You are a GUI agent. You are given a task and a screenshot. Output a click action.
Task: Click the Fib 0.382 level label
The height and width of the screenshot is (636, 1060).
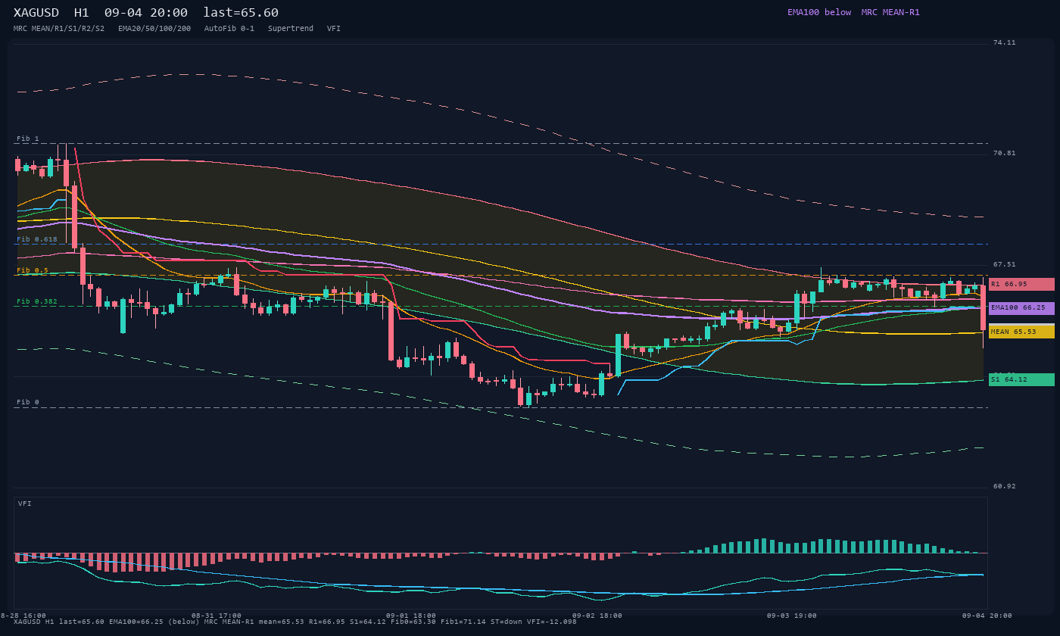[x=37, y=301]
